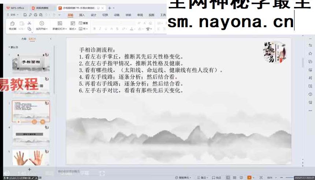Open the 文件 menu
This screenshot has width=315, height=180.
[x=13, y=15]
